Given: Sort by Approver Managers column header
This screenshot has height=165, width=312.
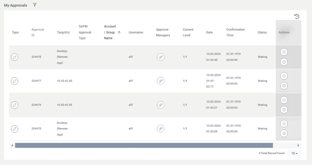Looking at the screenshot, I should (x=163, y=32).
